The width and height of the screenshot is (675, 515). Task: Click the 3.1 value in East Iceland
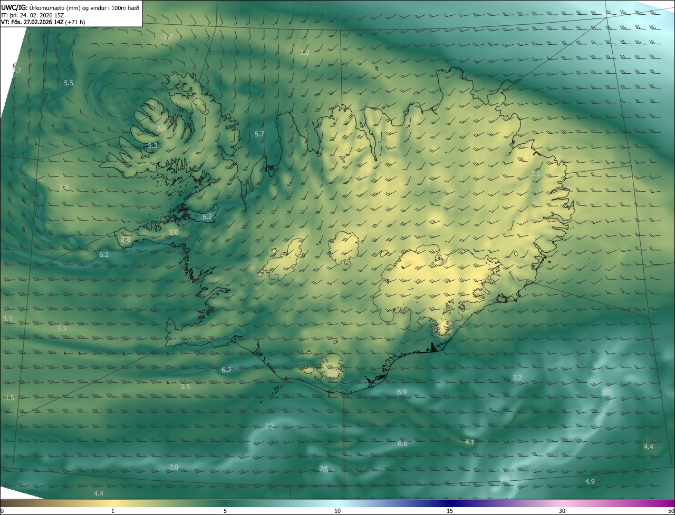535,174
